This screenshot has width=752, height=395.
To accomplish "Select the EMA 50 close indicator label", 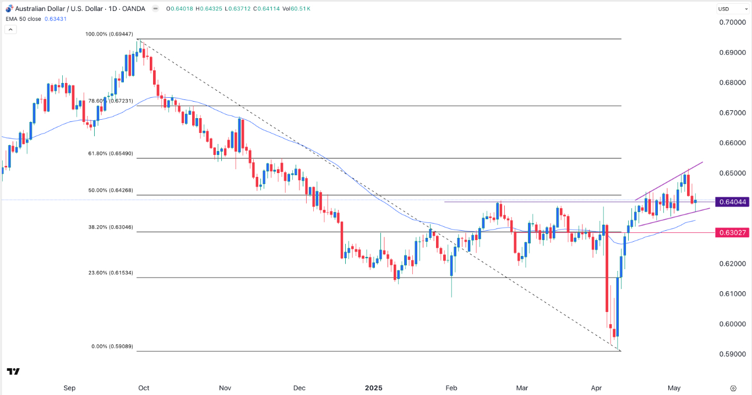I will 24,19.
